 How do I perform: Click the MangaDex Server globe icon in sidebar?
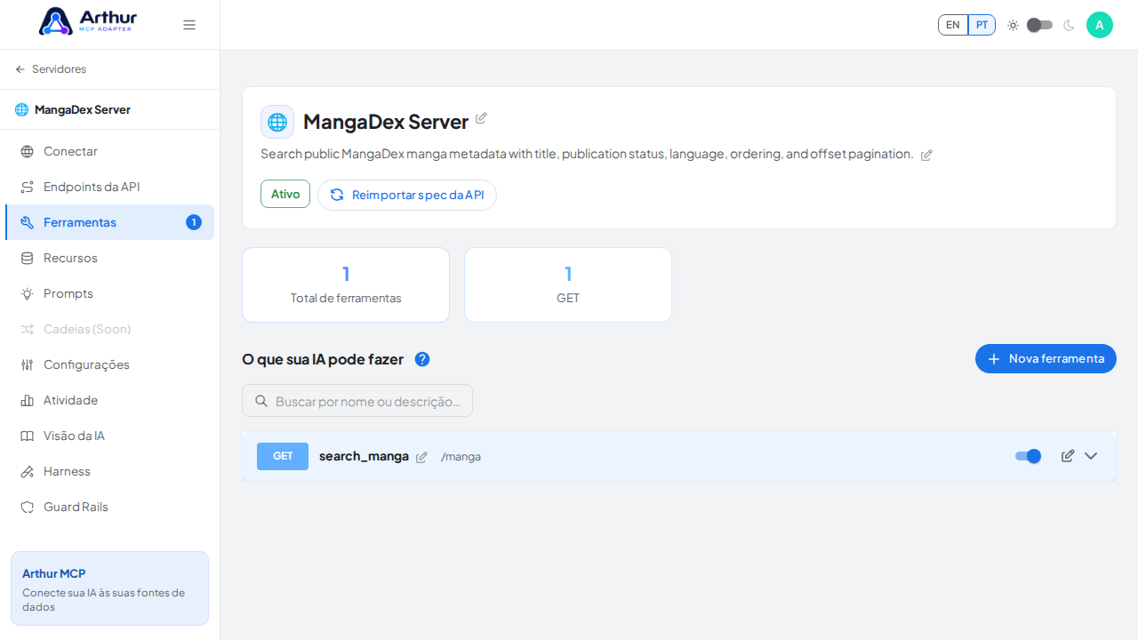click(x=22, y=110)
